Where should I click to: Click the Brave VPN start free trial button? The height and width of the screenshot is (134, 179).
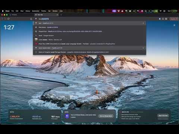coord(163,116)
